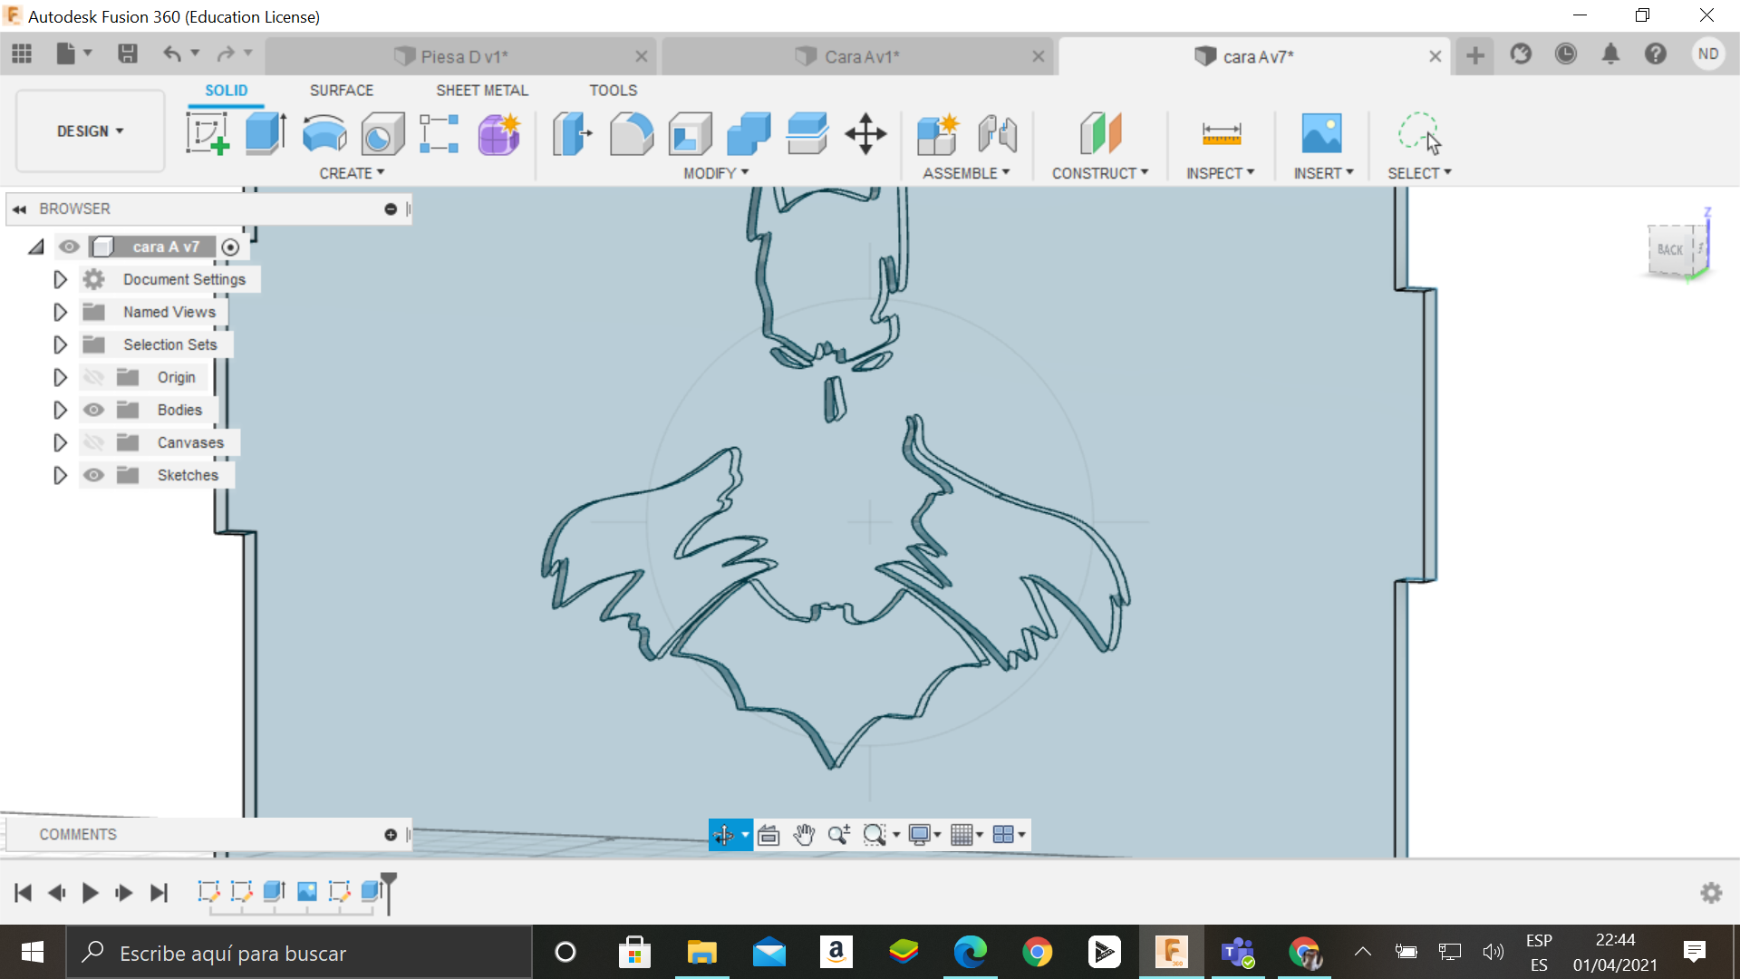The width and height of the screenshot is (1740, 979).
Task: Expand the Document Settings node
Action: coord(60,279)
